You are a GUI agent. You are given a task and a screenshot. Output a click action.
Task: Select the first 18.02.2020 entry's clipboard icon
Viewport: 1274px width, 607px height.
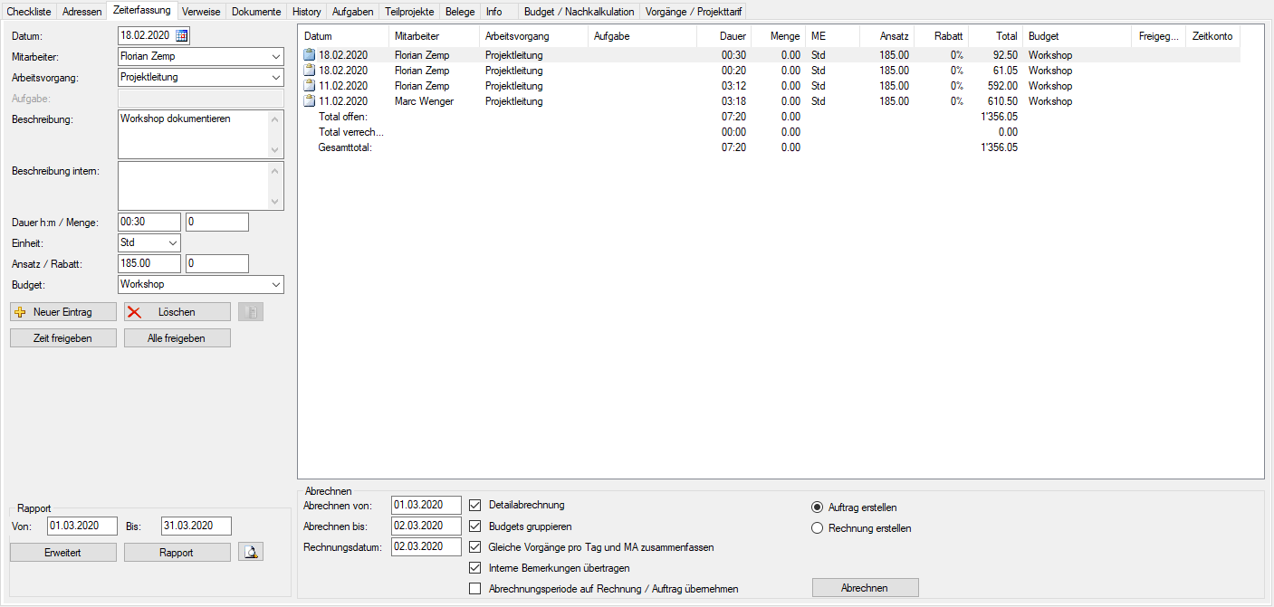click(309, 55)
